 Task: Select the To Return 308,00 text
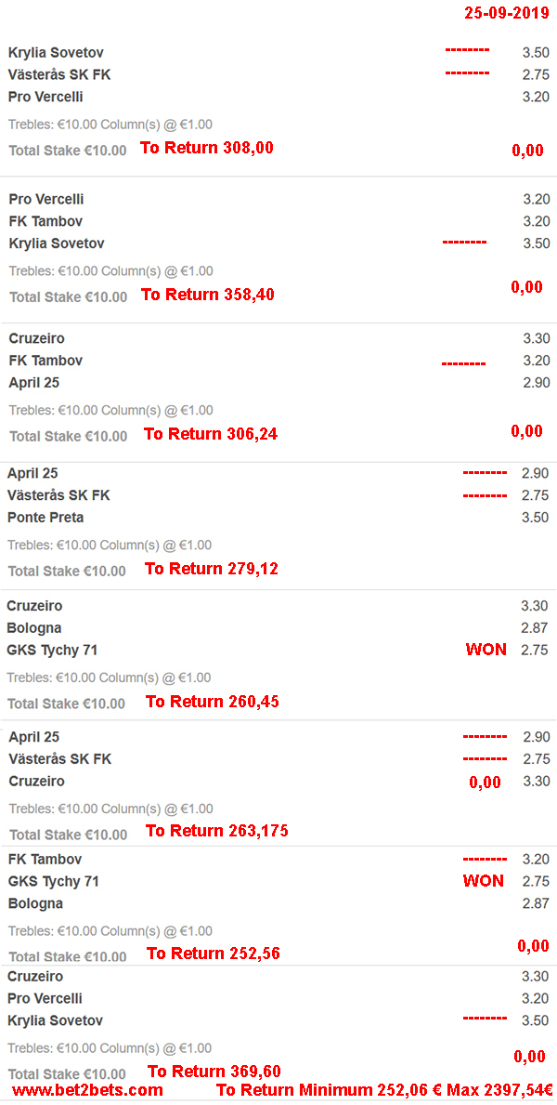(x=207, y=148)
